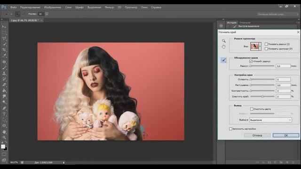The image size is (301, 169).
Task: Check the 'Запомнить настройки' checkbox
Action: pyautogui.click(x=230, y=129)
